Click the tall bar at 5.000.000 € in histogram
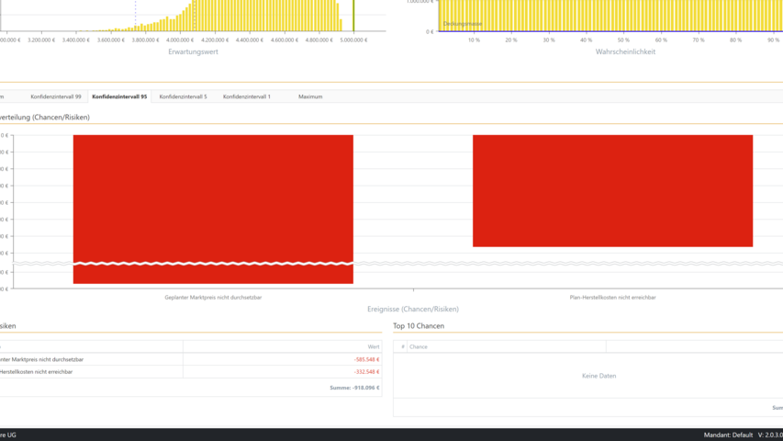The width and height of the screenshot is (783, 441). 353,16
